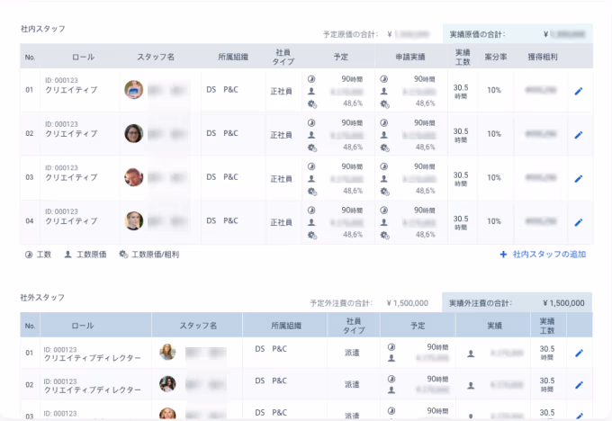The height and width of the screenshot is (421, 612).
Task: Click 30.5 時間 in internal row 02
Action: click(461, 135)
